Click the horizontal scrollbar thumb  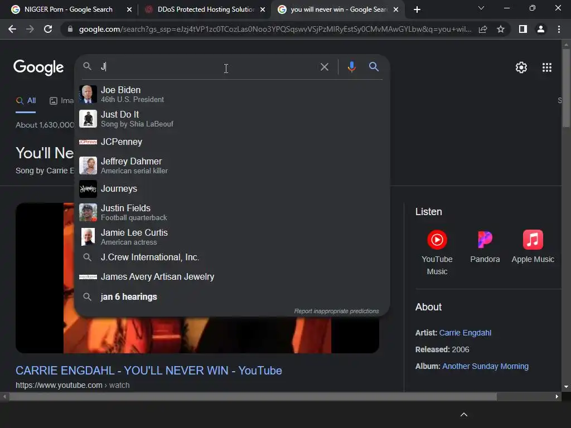point(253,396)
